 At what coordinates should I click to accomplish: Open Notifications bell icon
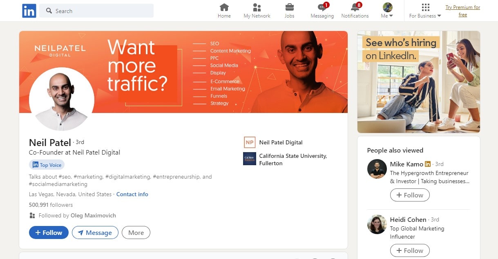tap(355, 7)
